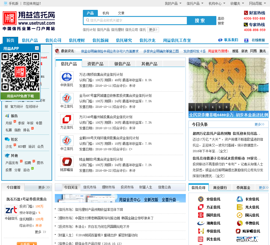270x245 pixels.
Task: Click the 陆家嘴信托 company icon
Action: coord(238,231)
